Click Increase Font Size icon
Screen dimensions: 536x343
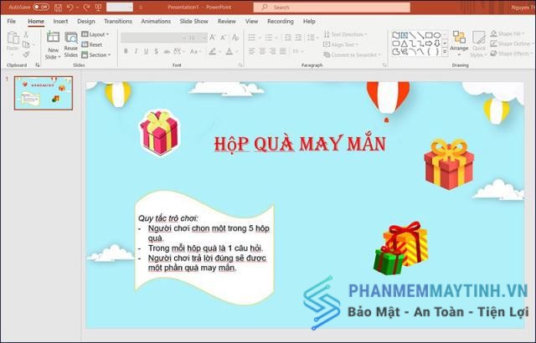coord(213,38)
